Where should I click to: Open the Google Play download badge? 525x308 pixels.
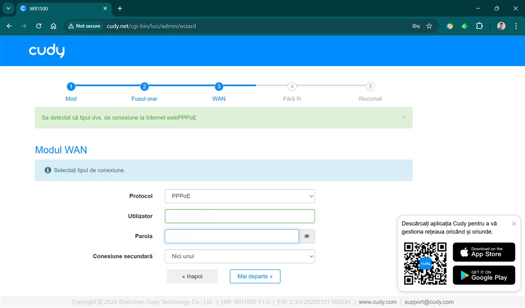point(484,275)
